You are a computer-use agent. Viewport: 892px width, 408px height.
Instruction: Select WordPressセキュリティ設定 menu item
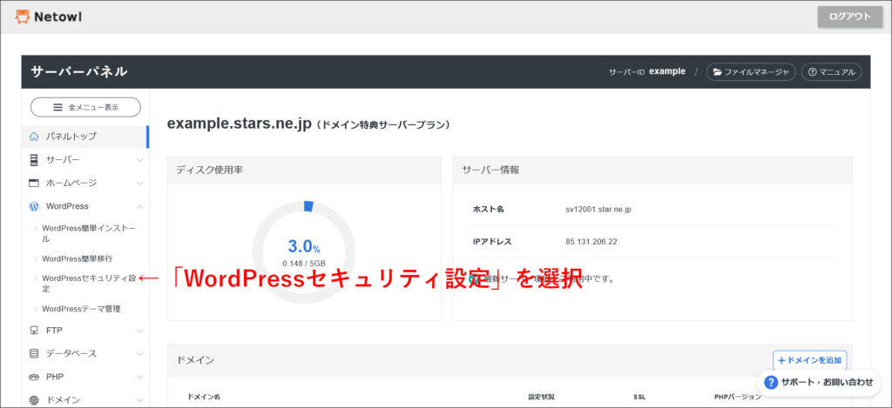(89, 284)
